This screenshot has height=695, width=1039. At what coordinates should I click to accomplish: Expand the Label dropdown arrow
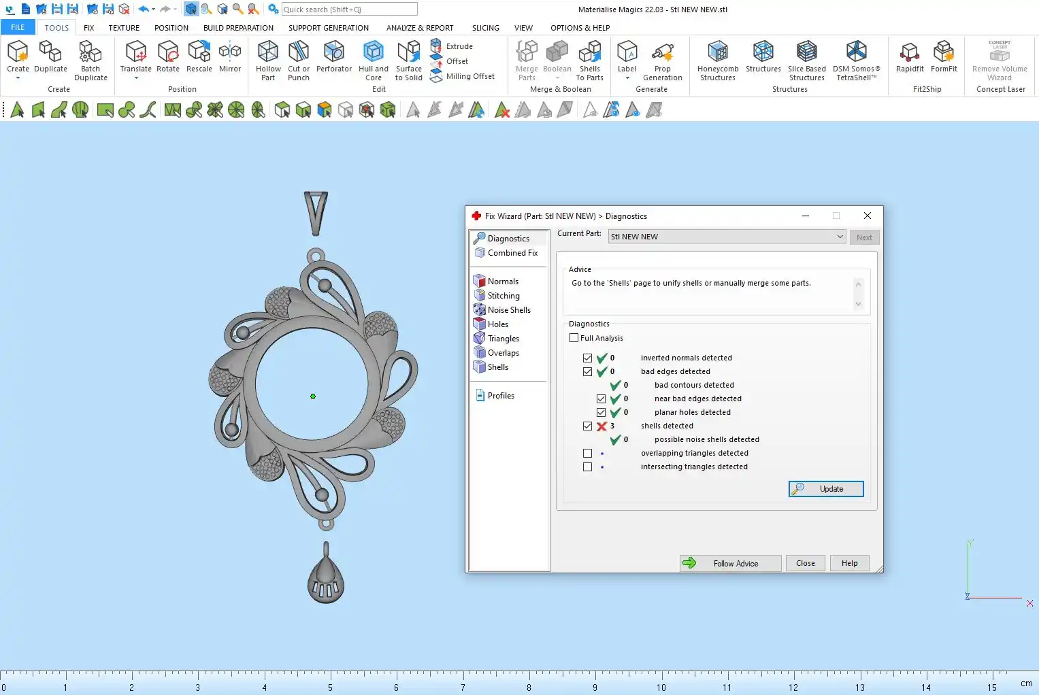pos(627,78)
